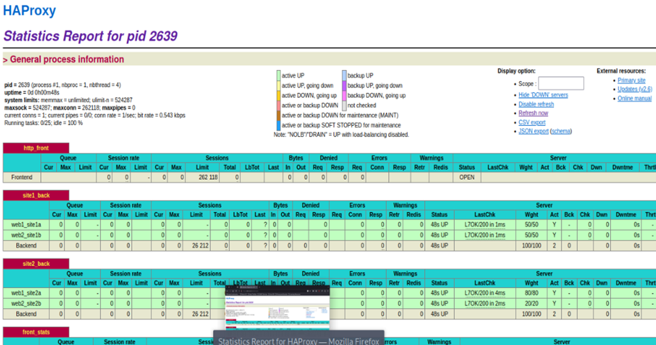Focus the Scope input field

pos(561,83)
